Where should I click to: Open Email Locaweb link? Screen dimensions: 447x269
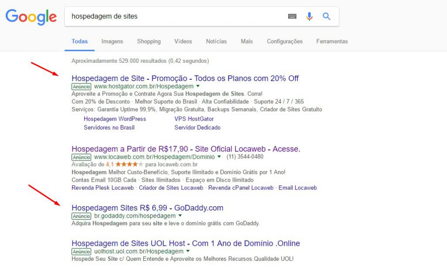point(298,187)
